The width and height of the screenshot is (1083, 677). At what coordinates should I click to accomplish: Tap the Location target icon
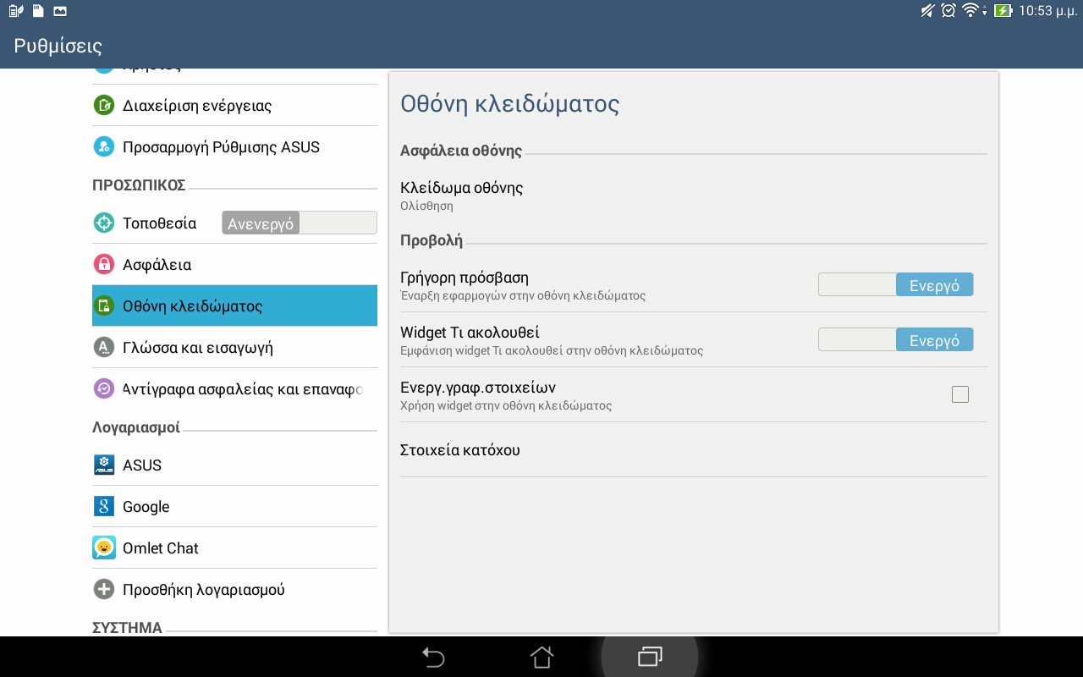coord(103,223)
